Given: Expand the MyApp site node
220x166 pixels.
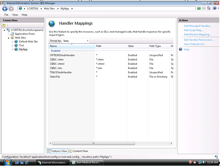Looking at the screenshot, I should pyautogui.click(x=12, y=49).
